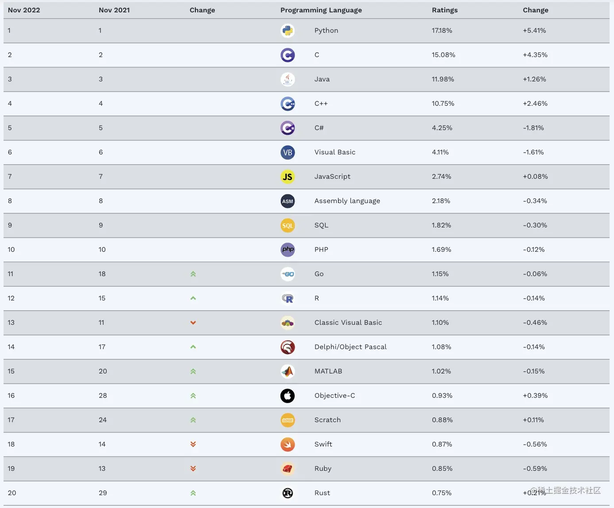Click Swift's double down arrow indicator
The height and width of the screenshot is (508, 614).
193,444
